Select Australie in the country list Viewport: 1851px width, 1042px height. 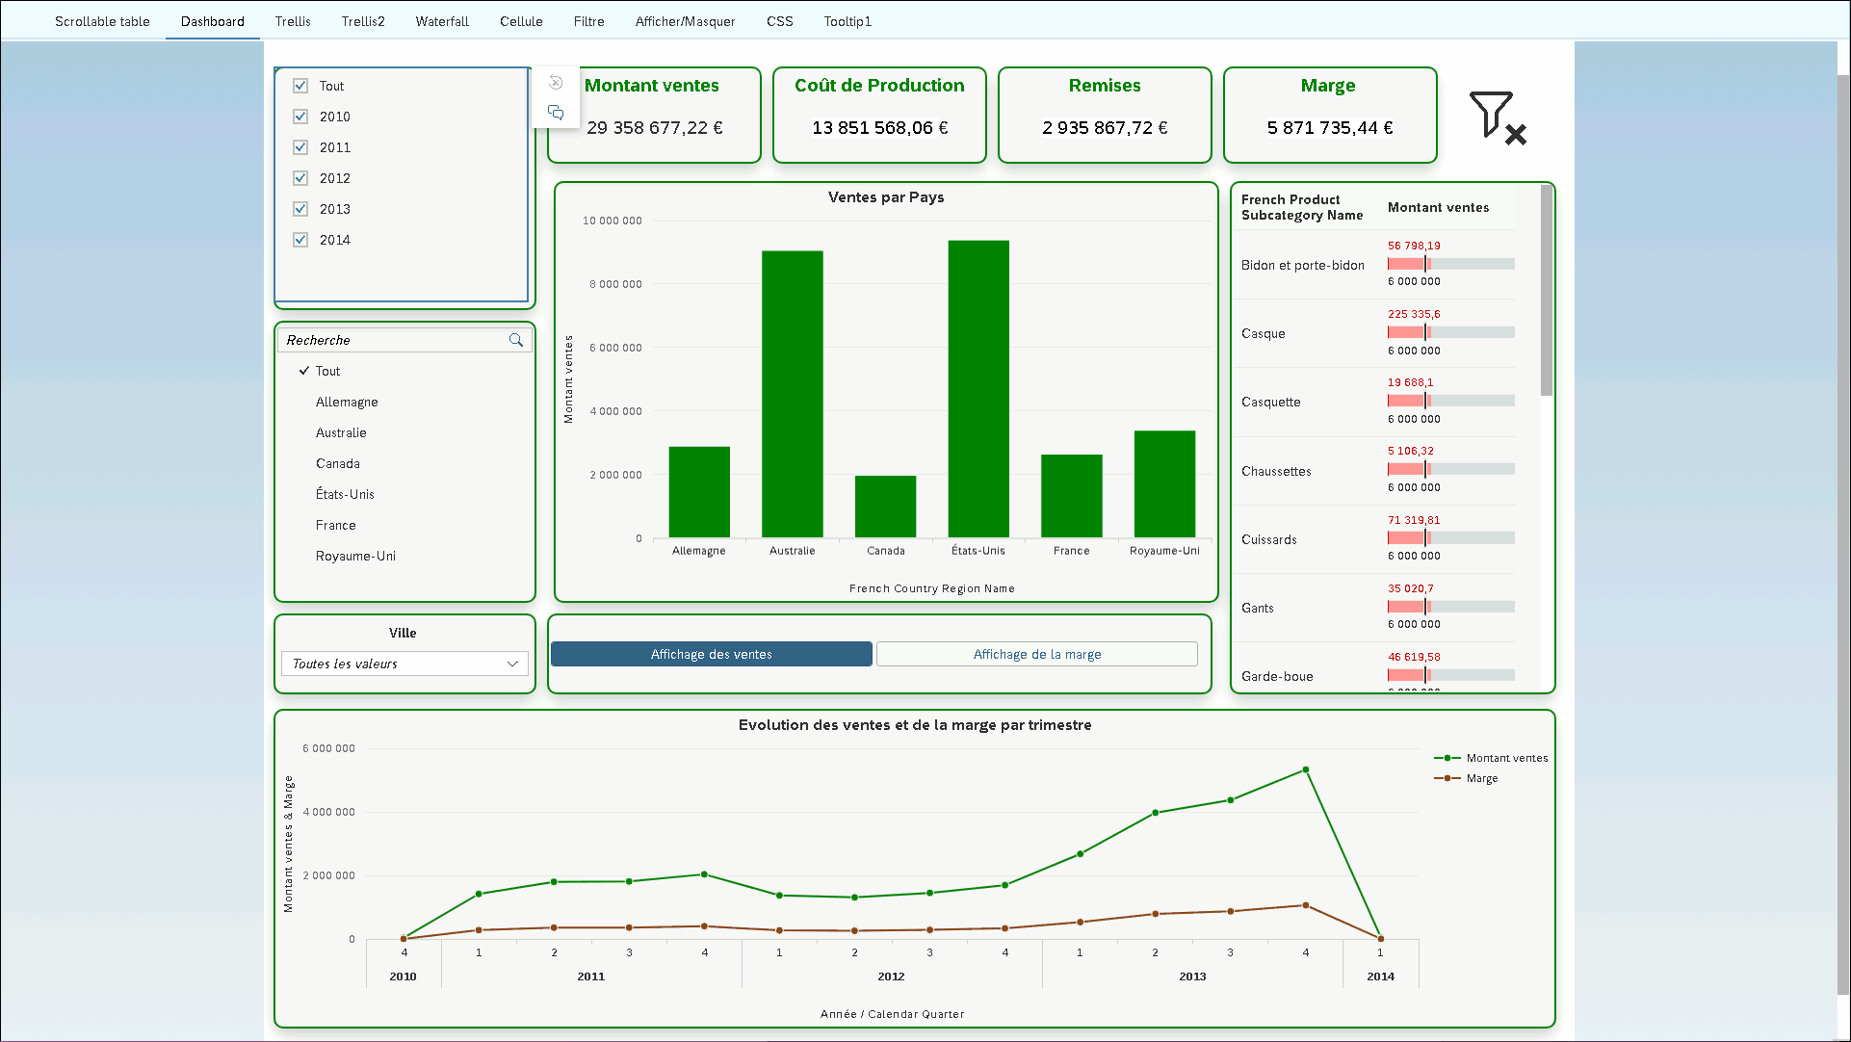[x=341, y=432]
